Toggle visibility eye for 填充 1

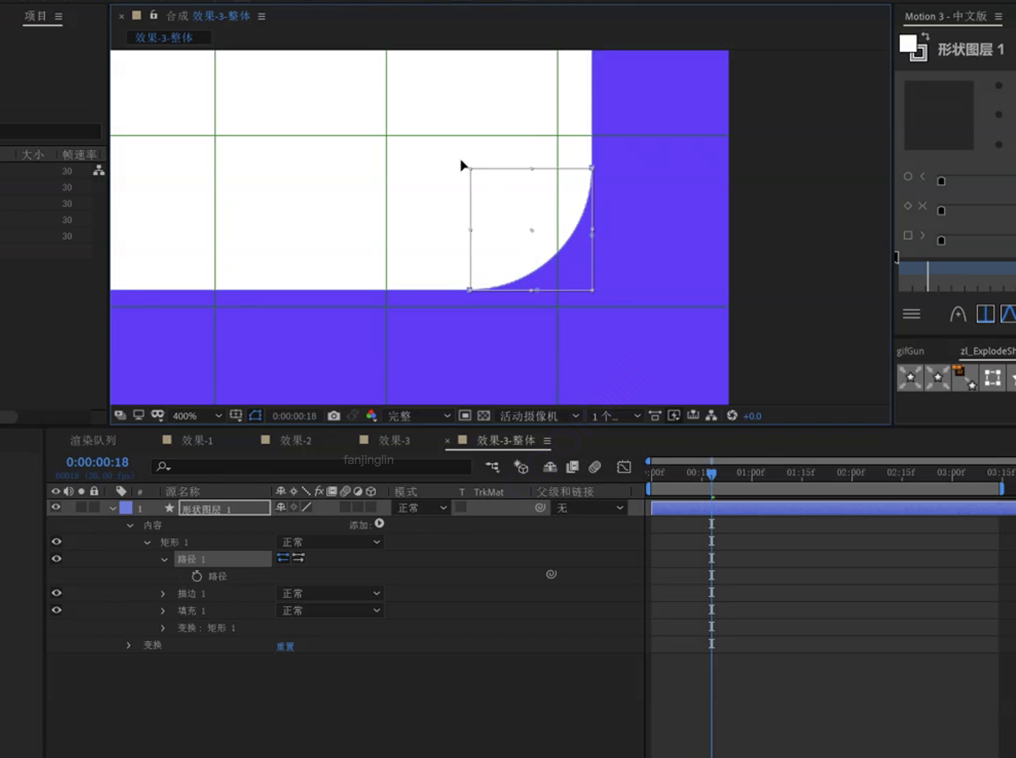[57, 610]
